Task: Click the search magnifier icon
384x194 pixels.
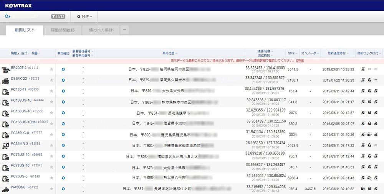Action: (x=7, y=17)
